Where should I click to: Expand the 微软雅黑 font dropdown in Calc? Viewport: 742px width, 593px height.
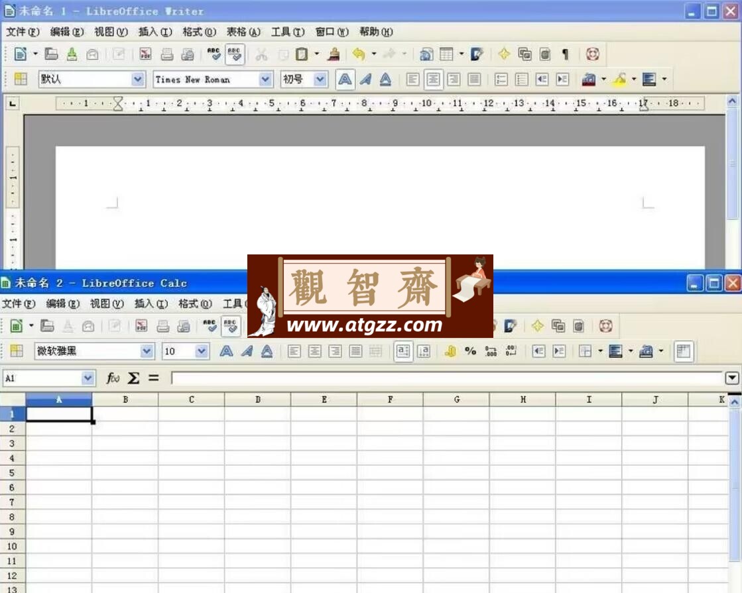tap(147, 351)
